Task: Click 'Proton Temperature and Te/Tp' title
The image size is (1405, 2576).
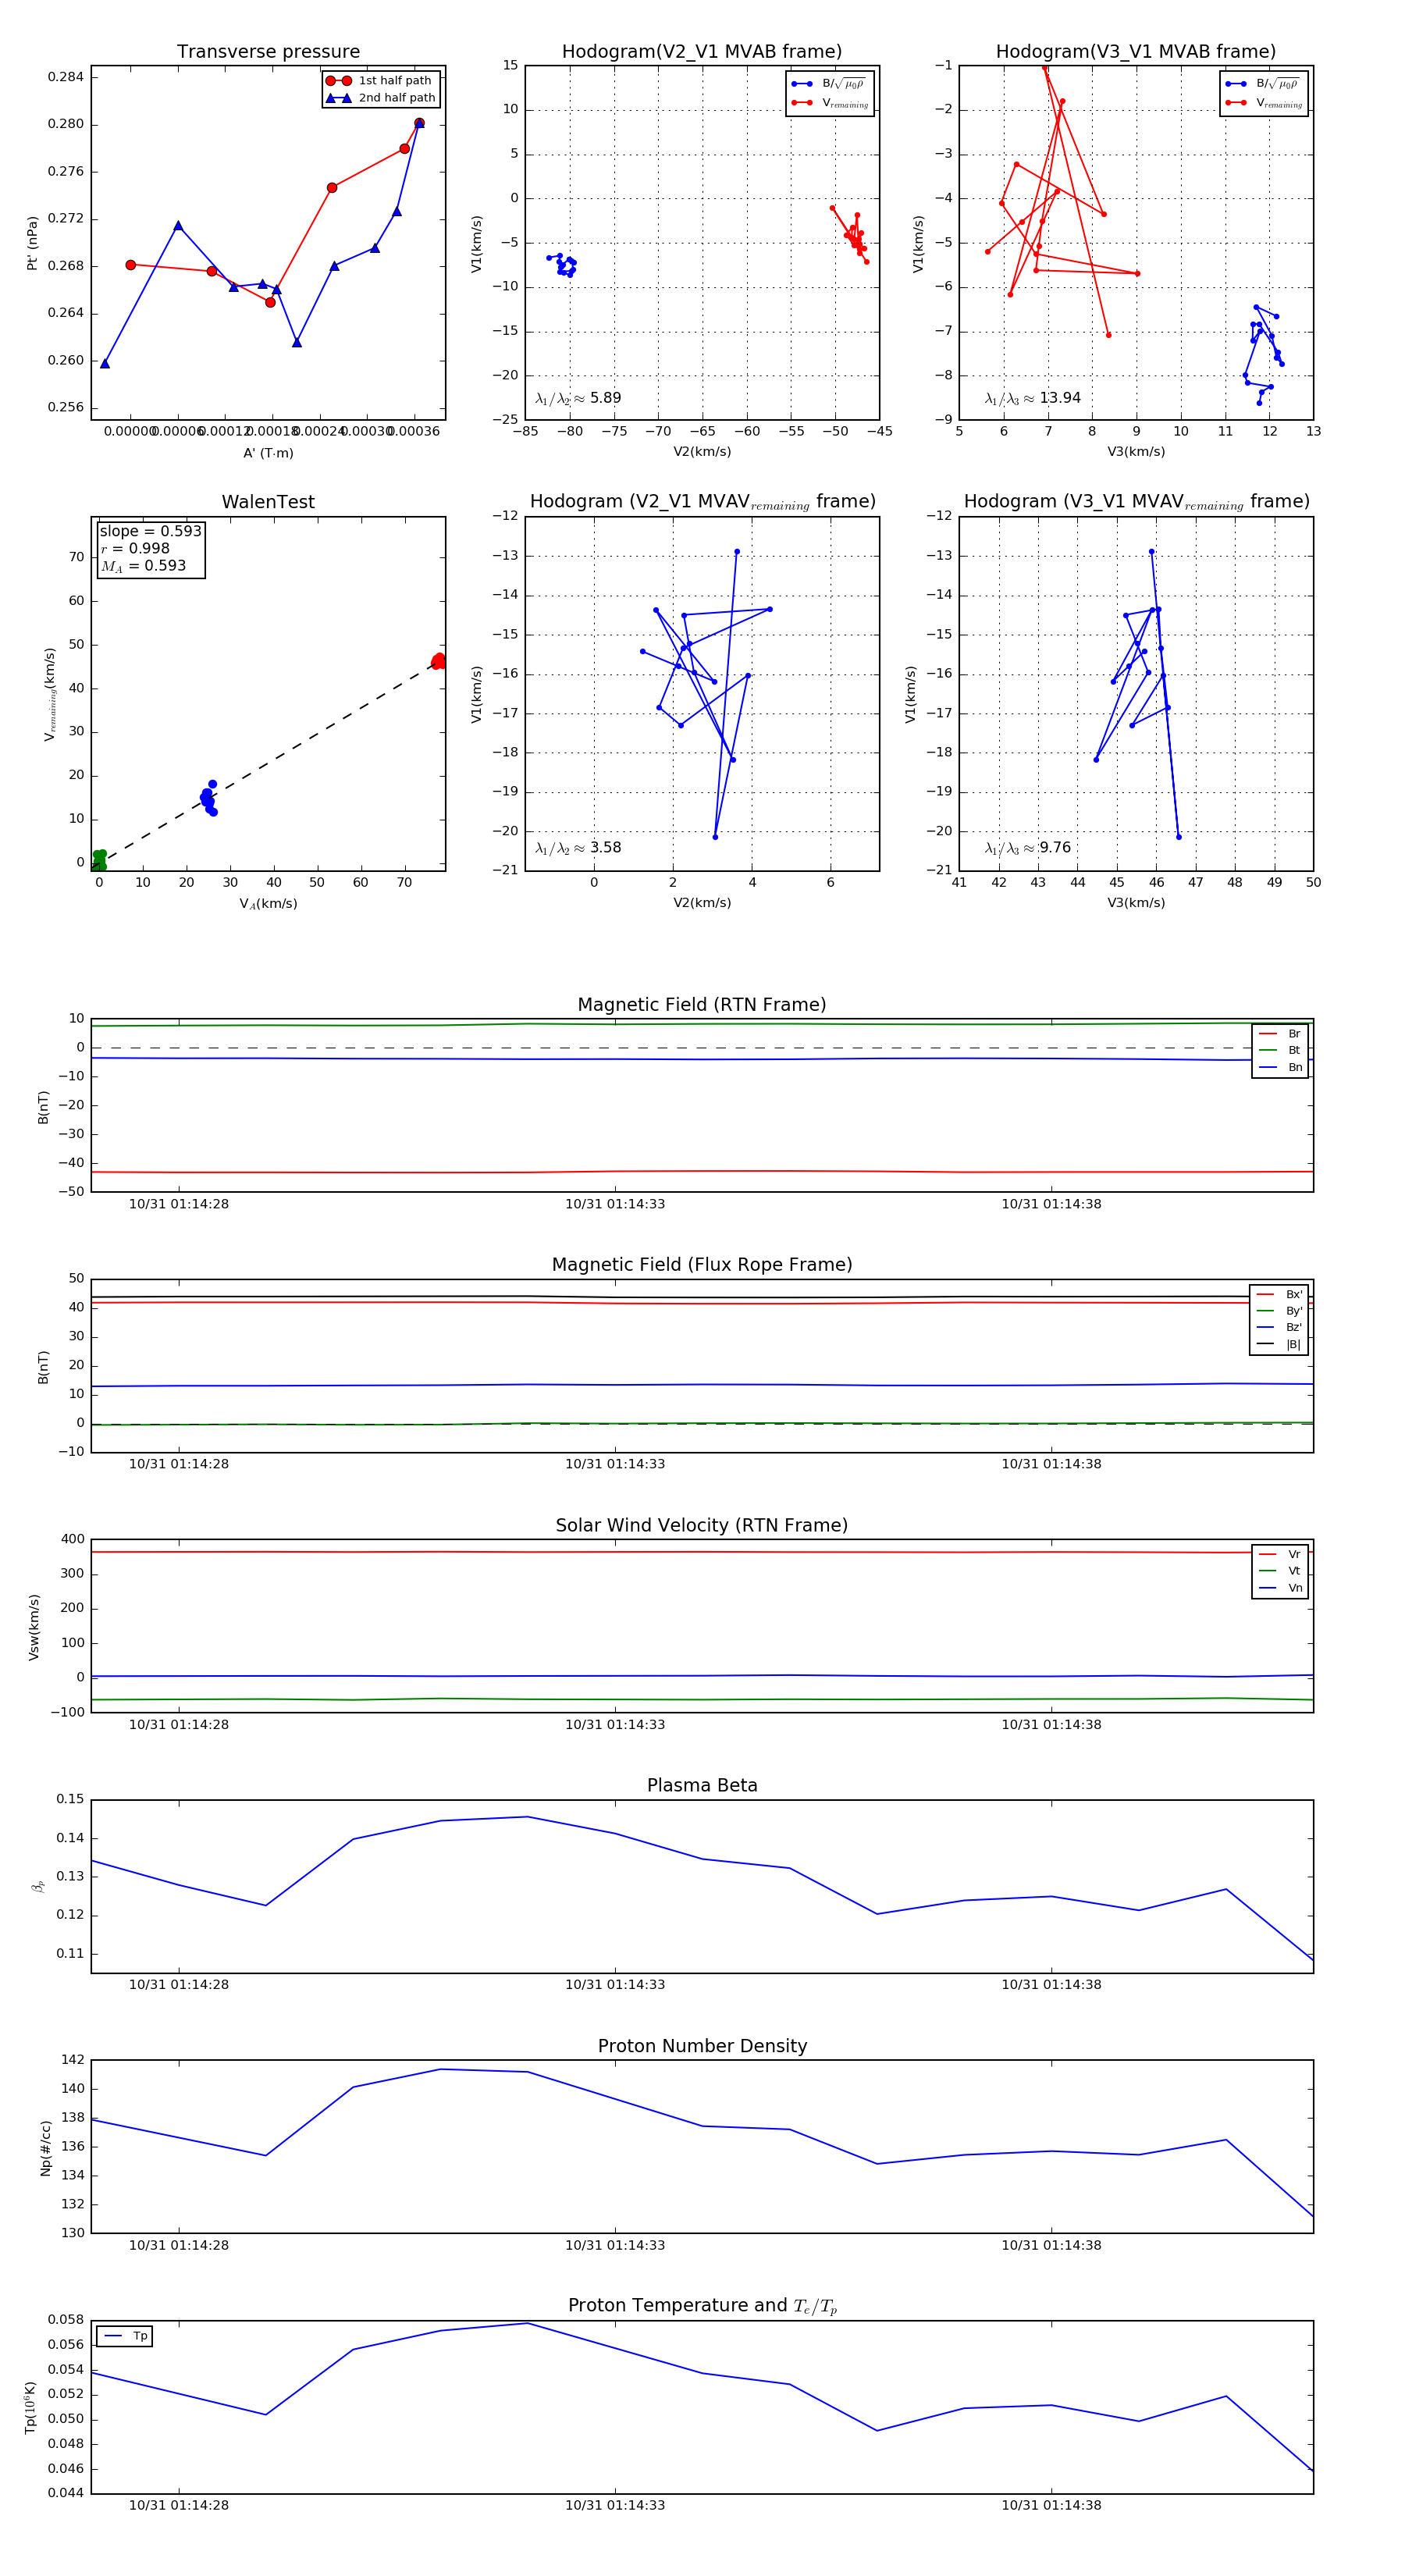Action: (702, 2306)
